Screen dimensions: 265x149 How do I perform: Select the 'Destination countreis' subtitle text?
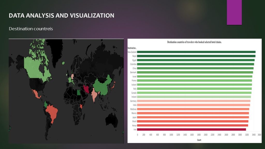pyautogui.click(x=31, y=29)
